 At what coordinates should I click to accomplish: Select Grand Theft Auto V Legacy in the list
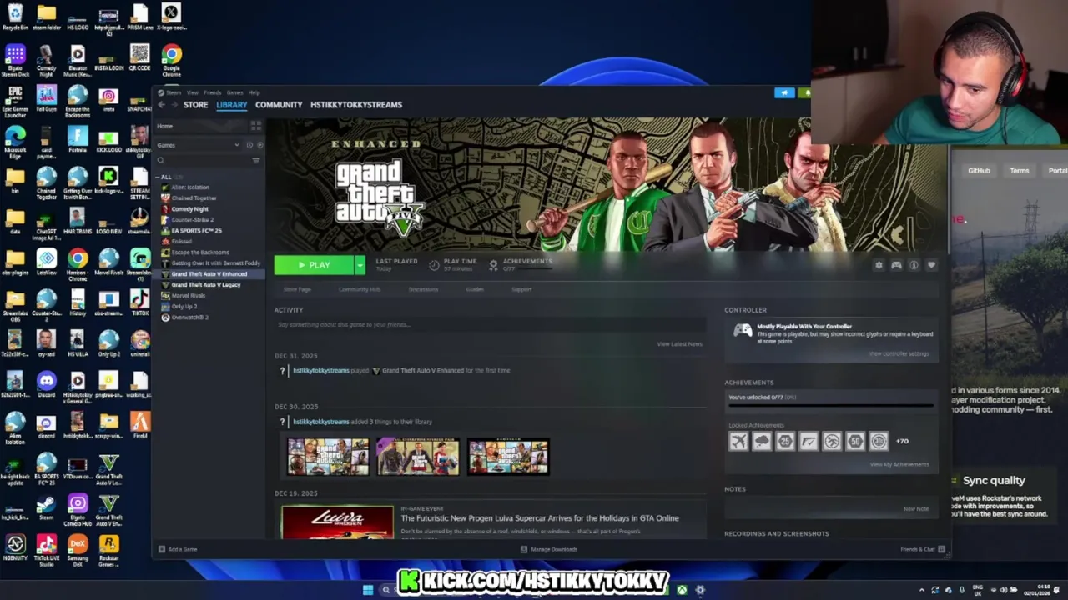[x=205, y=285]
